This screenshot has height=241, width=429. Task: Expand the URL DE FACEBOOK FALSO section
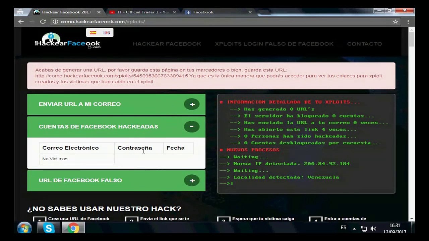point(116,180)
